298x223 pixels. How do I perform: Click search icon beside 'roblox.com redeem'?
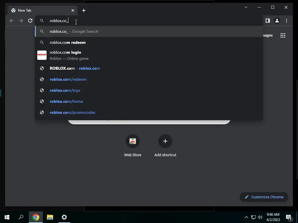[42, 42]
